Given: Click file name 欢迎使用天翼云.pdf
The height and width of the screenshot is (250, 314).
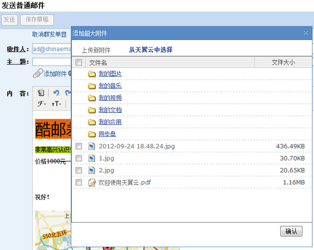Looking at the screenshot, I should pyautogui.click(x=124, y=182).
